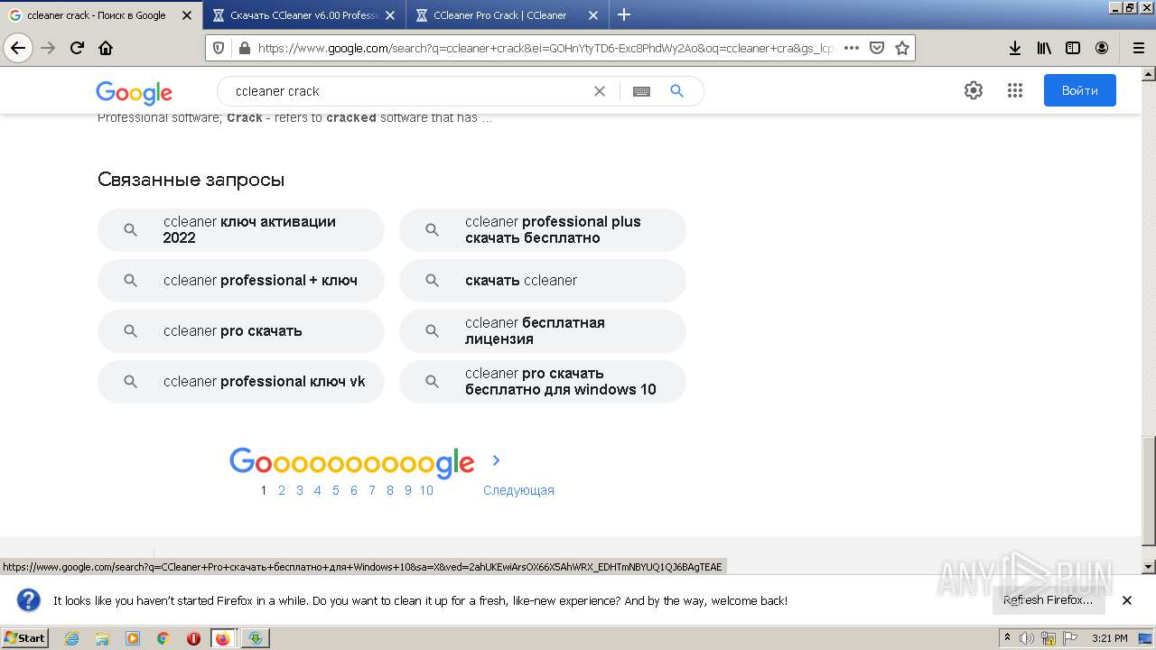Click Следующая next page link

[x=518, y=490]
